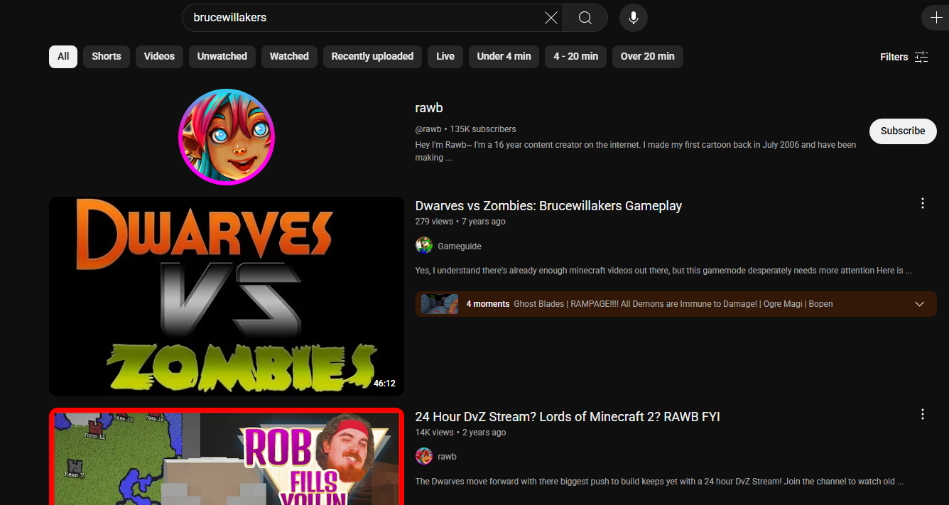Clear the search box with the X icon
This screenshot has width=949, height=505.
(551, 18)
